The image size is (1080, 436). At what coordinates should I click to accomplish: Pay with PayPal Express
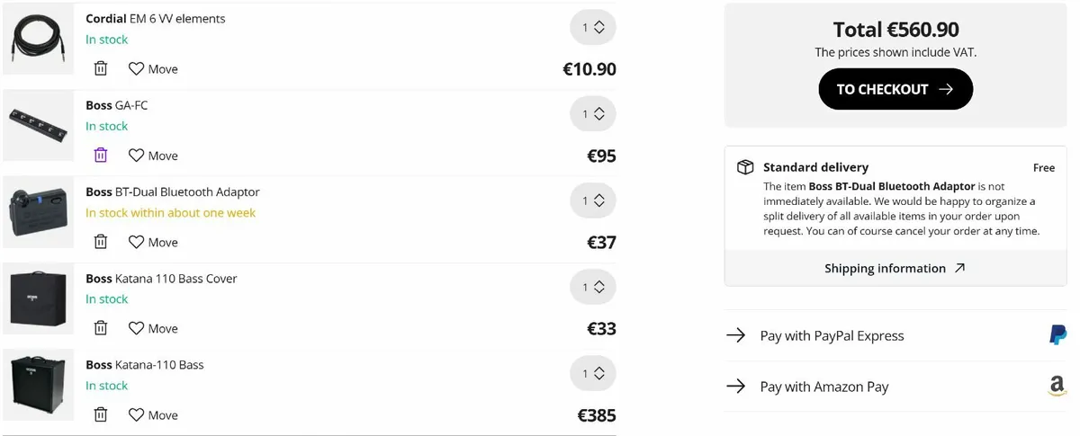point(832,335)
